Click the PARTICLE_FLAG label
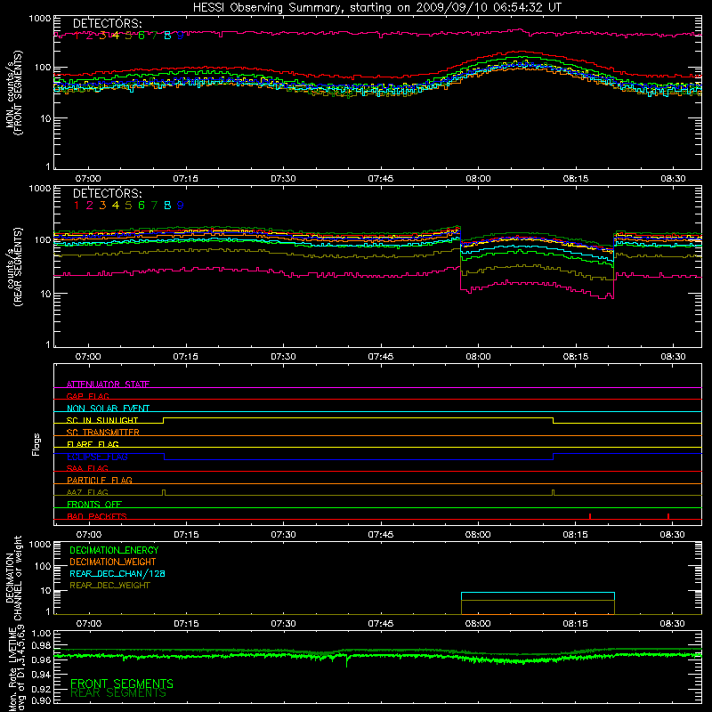 click(100, 480)
